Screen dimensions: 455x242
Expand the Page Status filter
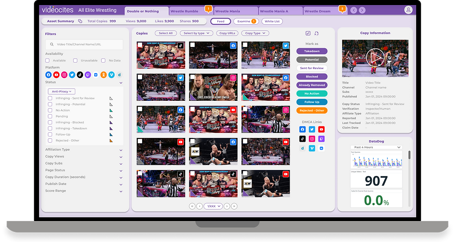(121, 170)
